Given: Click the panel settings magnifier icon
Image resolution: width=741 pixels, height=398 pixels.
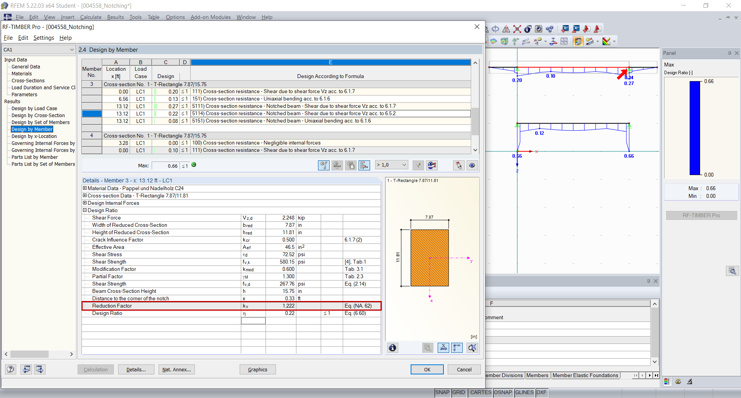Looking at the screenshot, I should [732, 270].
